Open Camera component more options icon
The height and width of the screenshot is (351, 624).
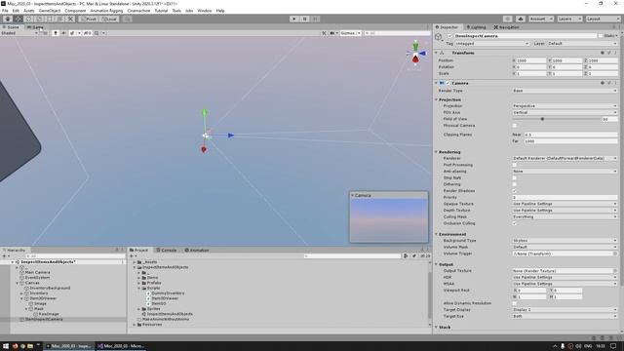(615, 83)
